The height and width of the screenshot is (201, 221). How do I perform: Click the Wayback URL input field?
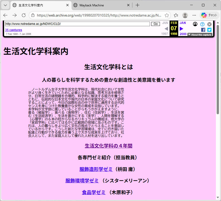click(x=77, y=24)
